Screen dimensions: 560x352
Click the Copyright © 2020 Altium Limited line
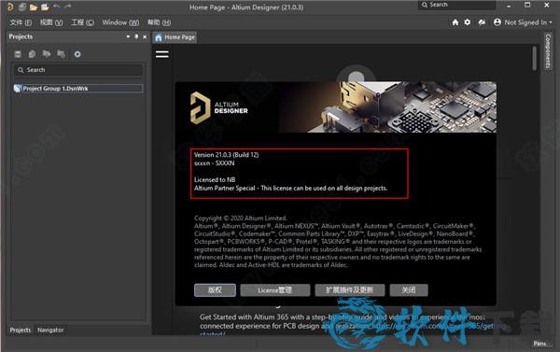pos(241,218)
